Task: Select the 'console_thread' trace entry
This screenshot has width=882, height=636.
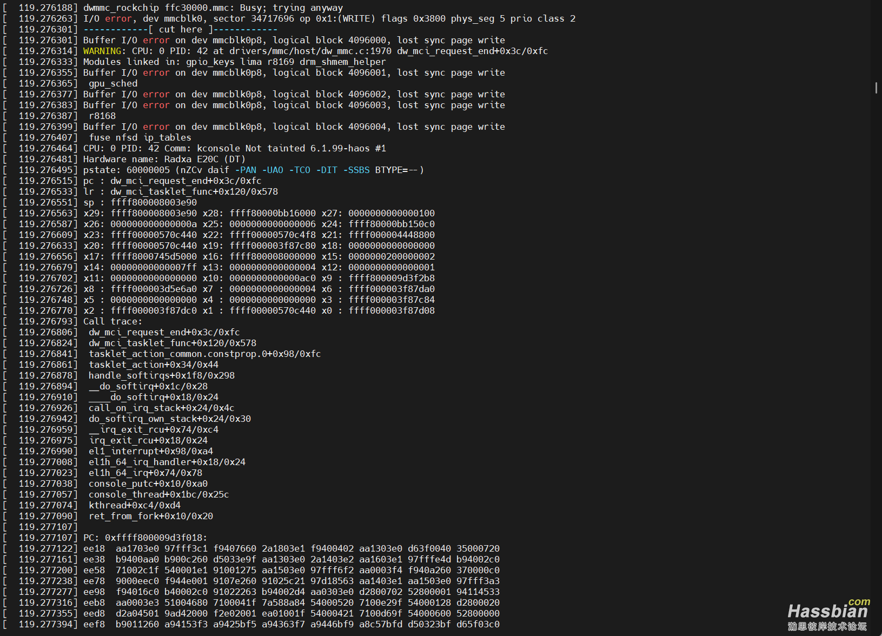Action: pyautogui.click(x=158, y=494)
